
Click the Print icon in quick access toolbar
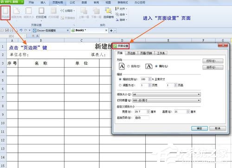[12, 31]
